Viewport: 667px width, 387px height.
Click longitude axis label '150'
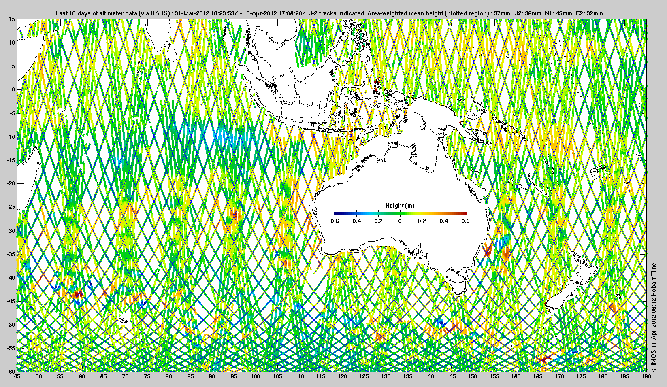[x=473, y=376]
